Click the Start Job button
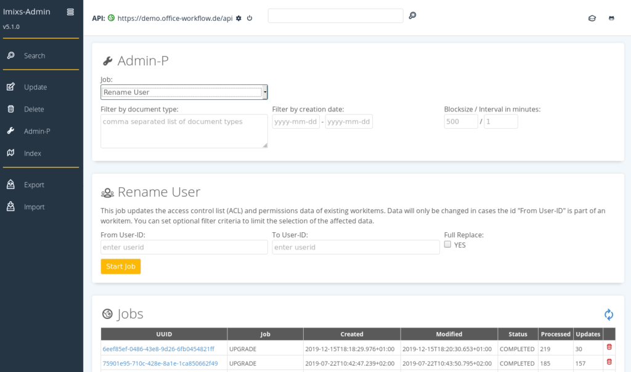631x372 pixels. pos(121,266)
